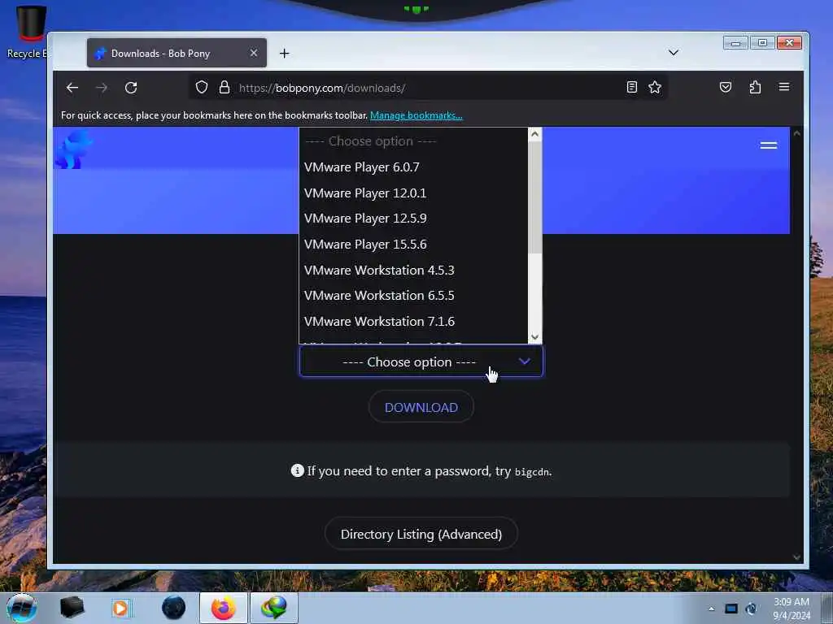
Task: Open the site hamburger menu
Action: [x=768, y=145]
